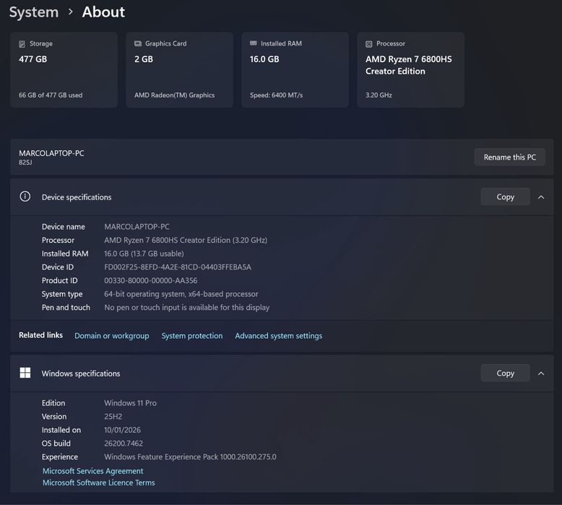Click the Device specifications info icon
Viewport: 562px width, 505px height.
tap(25, 197)
